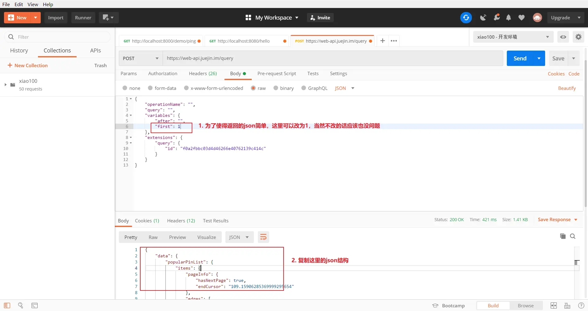Toggle the sidebar visibility icon
Screen dimensions: 588x311
(7, 305)
